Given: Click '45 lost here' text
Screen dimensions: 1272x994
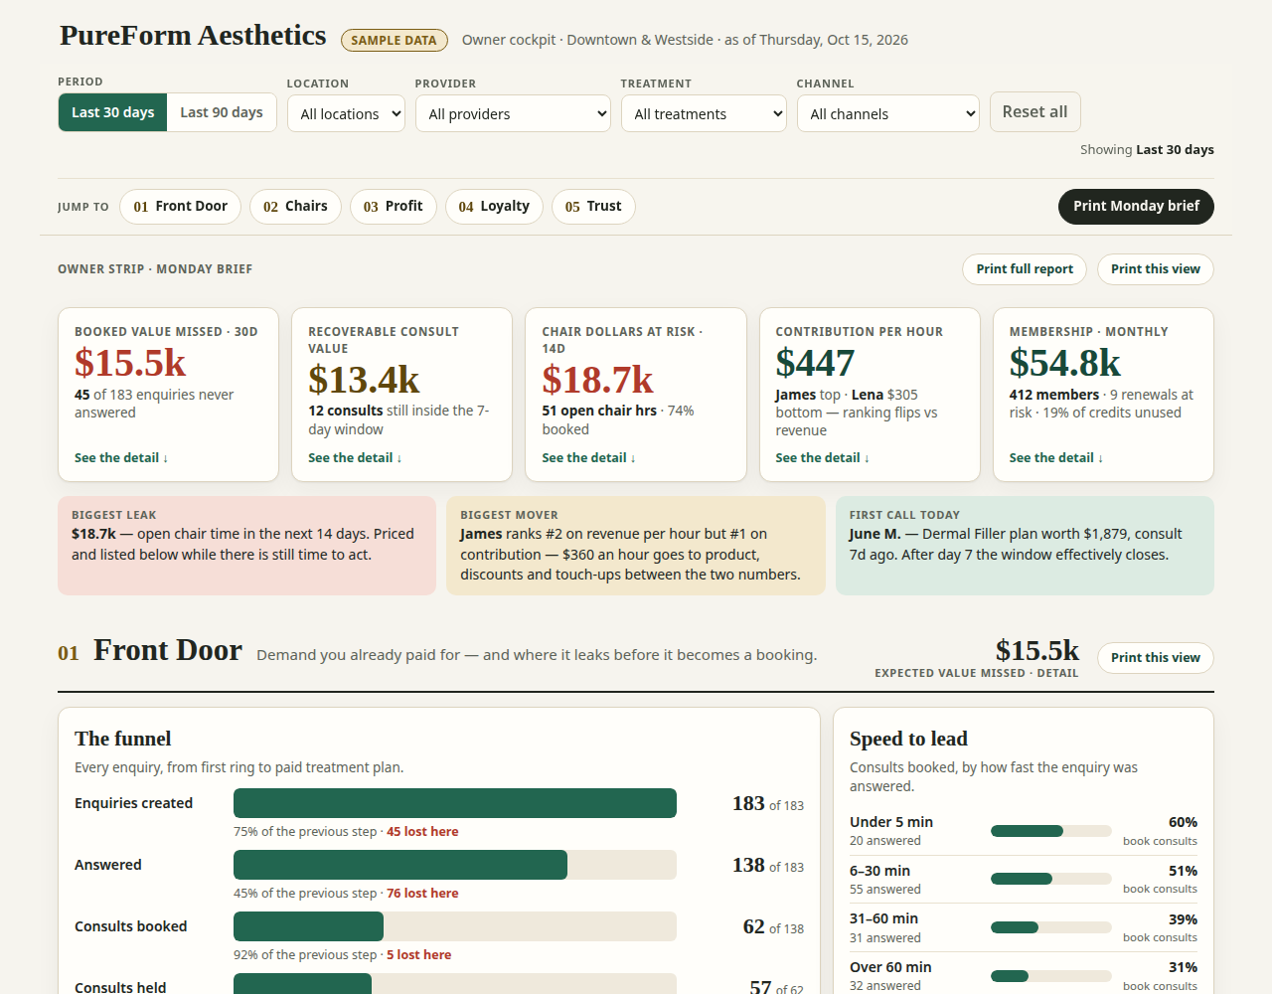Looking at the screenshot, I should [x=422, y=832].
